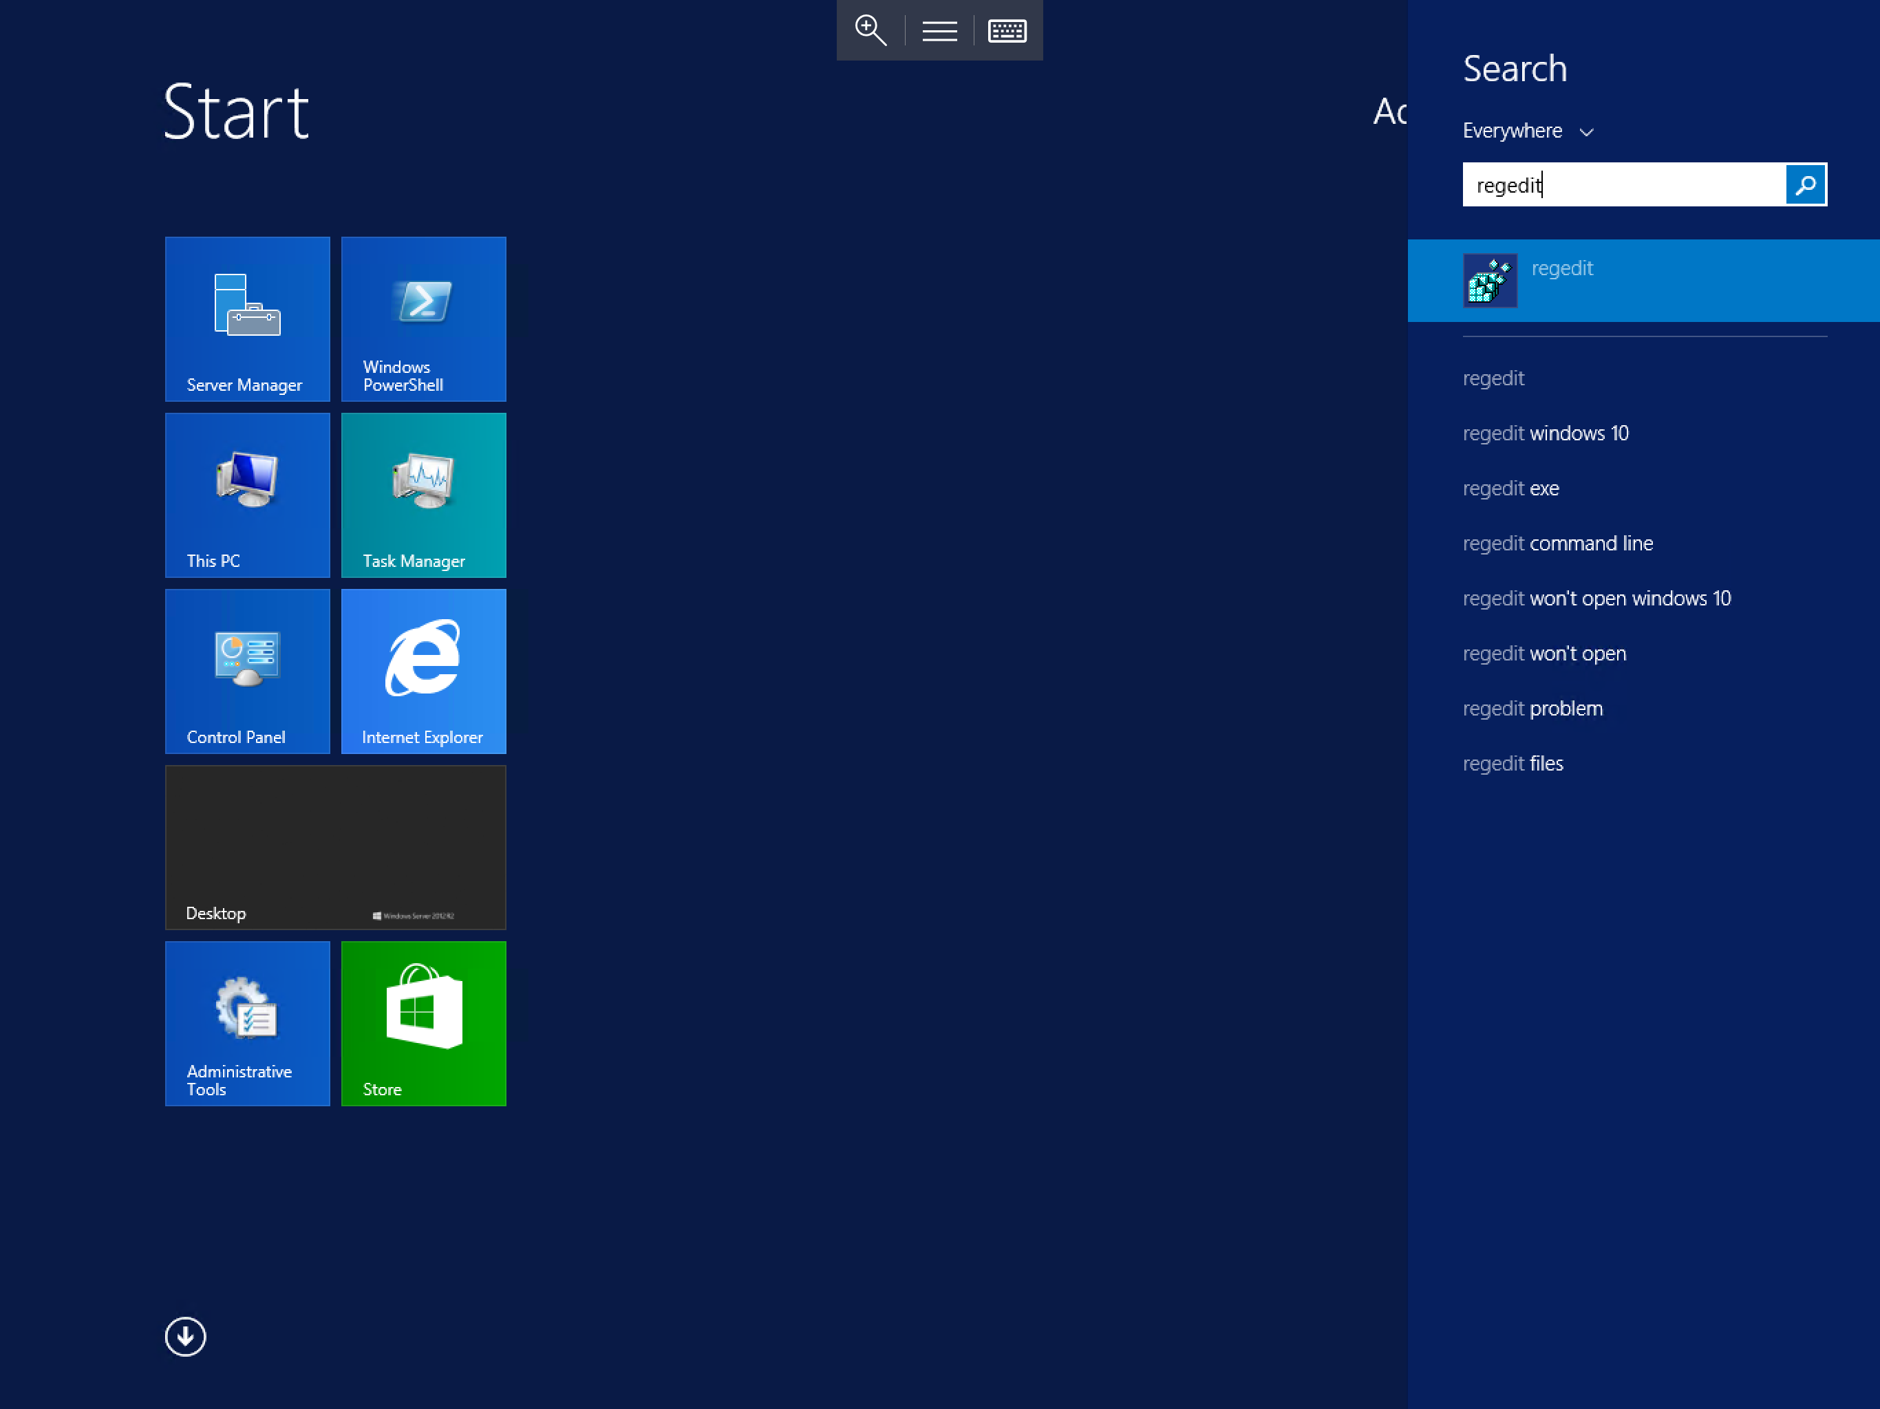The height and width of the screenshot is (1409, 1880).
Task: Open the regedit app result
Action: tap(1643, 281)
